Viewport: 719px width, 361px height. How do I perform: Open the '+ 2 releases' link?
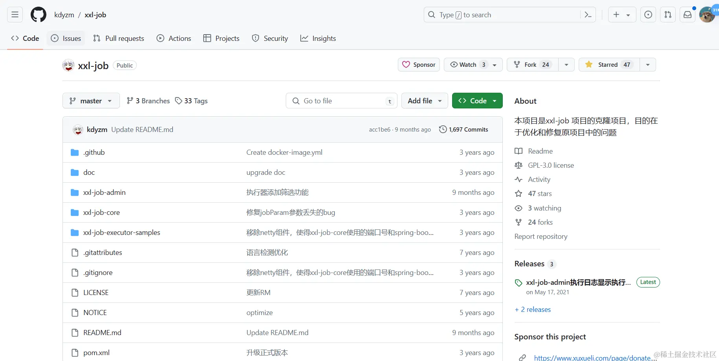pos(533,310)
